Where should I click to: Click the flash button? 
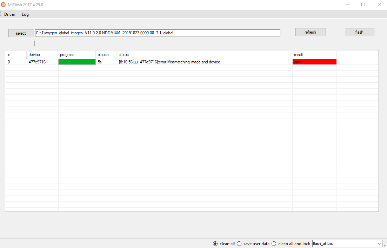click(x=360, y=32)
